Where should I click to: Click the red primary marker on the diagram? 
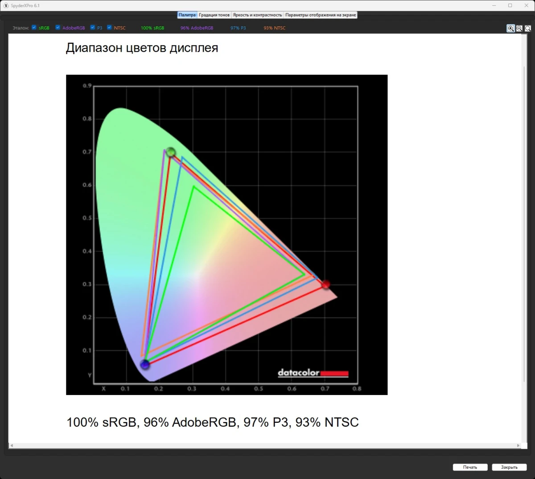pos(326,284)
